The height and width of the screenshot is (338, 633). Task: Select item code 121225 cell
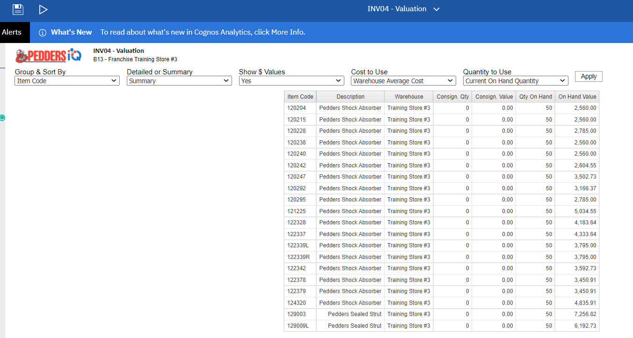coord(300,211)
